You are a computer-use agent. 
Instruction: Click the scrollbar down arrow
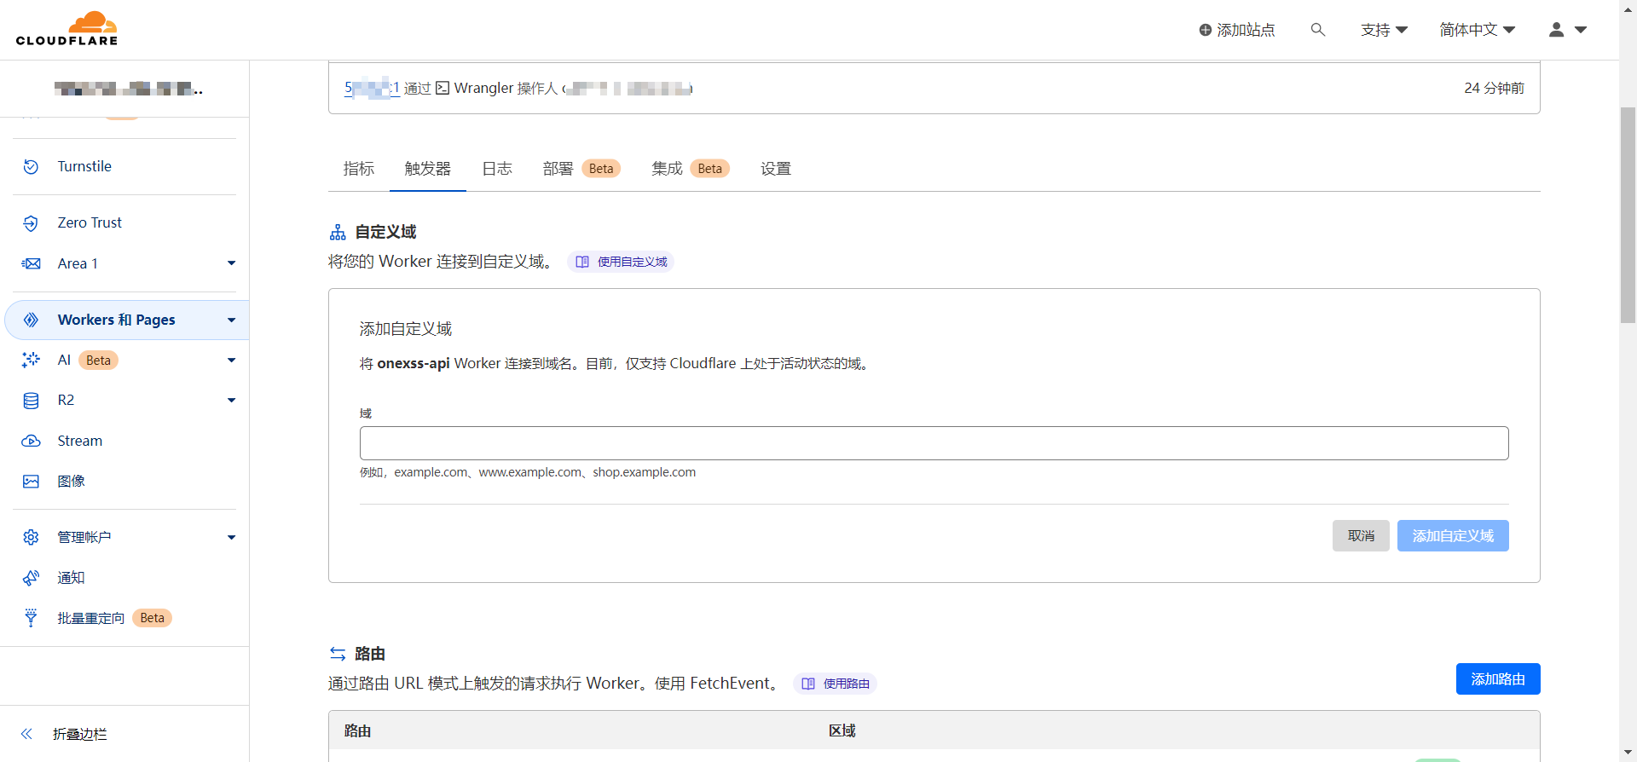pos(1628,753)
